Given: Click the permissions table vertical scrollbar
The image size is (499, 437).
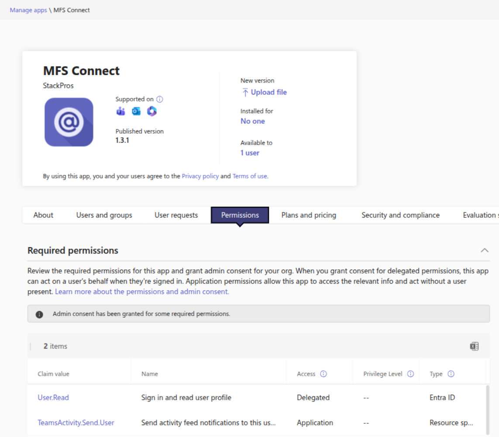Looking at the screenshot, I should [488, 410].
